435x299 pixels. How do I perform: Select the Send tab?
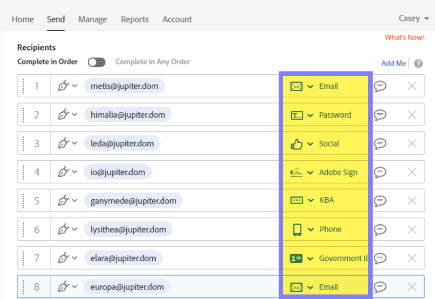(56, 19)
